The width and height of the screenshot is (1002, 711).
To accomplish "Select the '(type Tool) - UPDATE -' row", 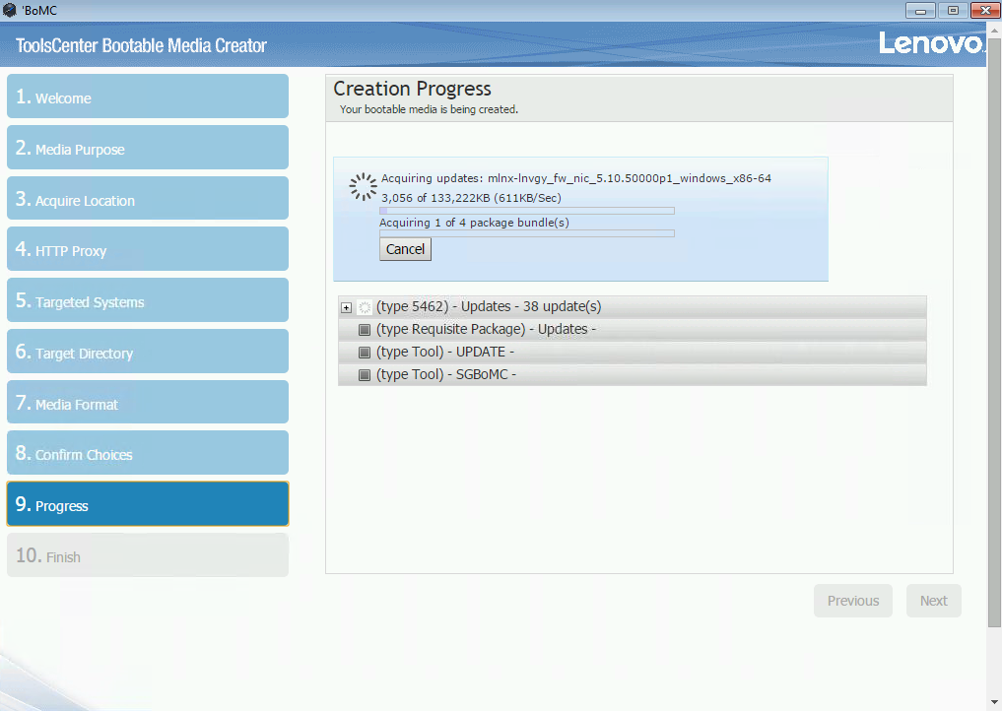I will pyautogui.click(x=632, y=353).
